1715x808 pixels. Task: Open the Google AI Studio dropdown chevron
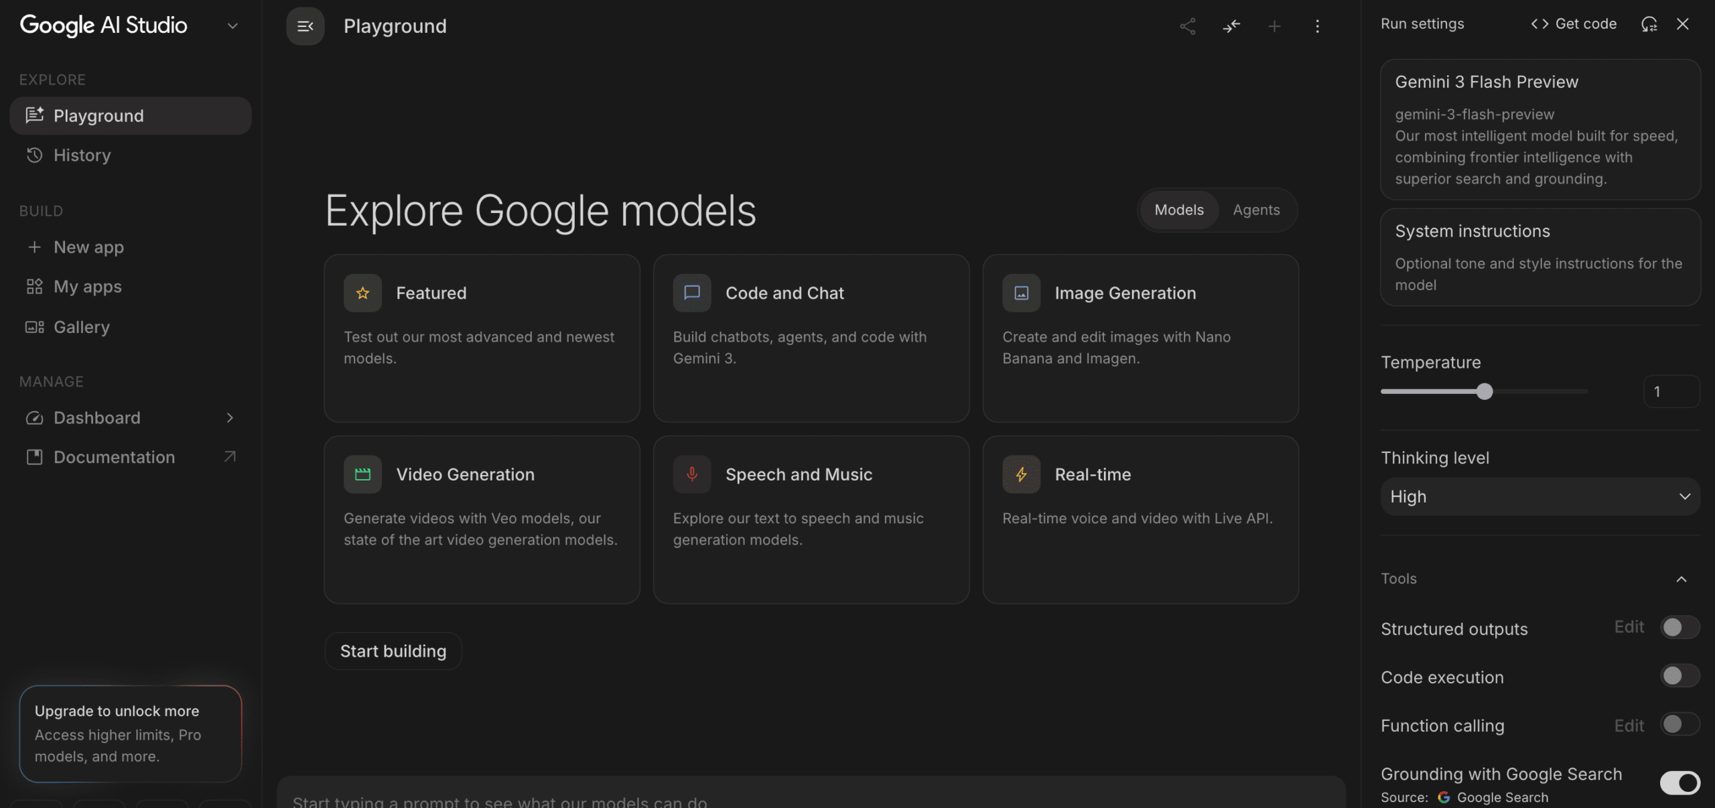232,26
